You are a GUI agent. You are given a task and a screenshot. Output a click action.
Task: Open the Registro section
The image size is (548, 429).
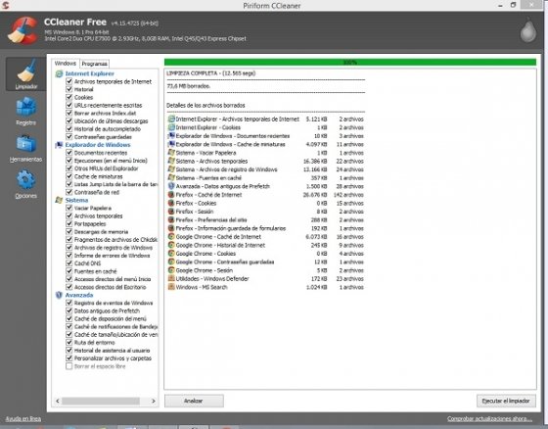coord(25,111)
